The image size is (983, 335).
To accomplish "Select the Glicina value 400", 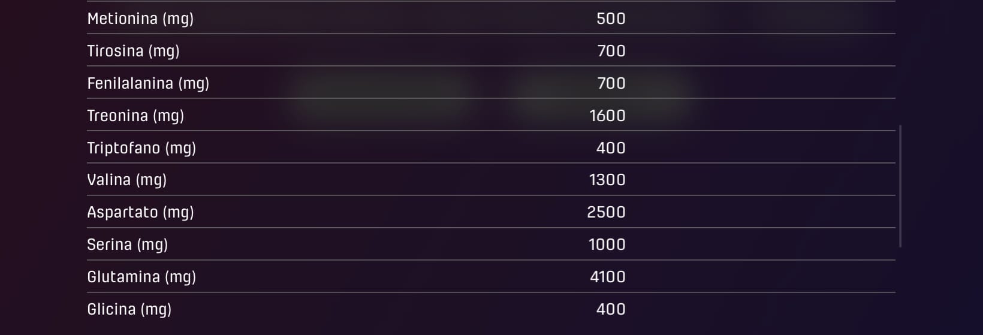I will (611, 309).
